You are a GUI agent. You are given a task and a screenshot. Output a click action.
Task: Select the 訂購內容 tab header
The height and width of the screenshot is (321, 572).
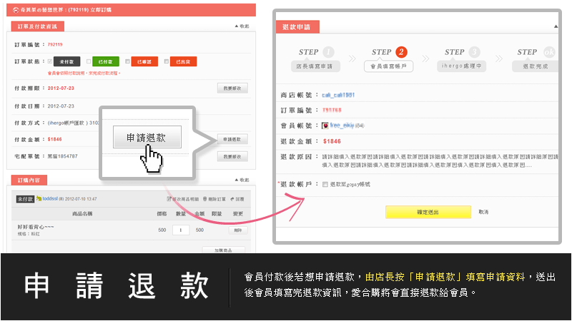[29, 180]
